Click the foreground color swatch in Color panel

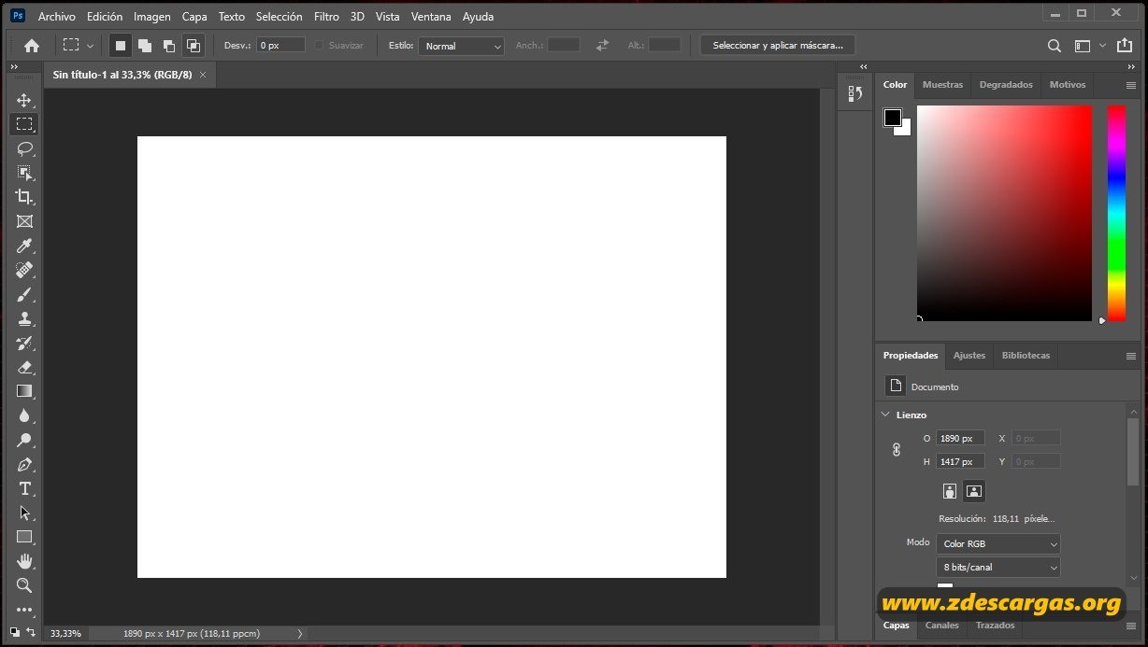(893, 118)
